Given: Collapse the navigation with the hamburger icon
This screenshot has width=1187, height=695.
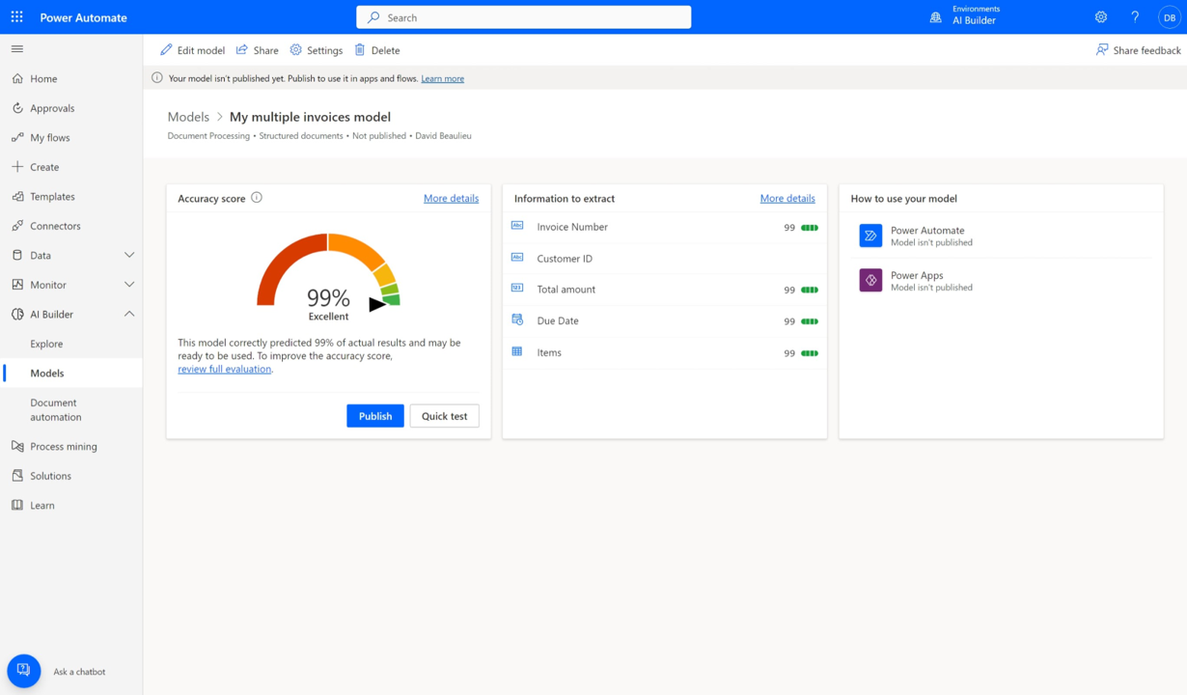Looking at the screenshot, I should click(x=16, y=48).
